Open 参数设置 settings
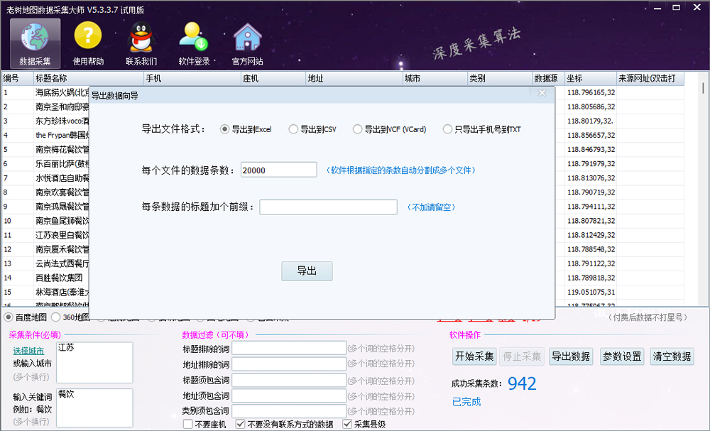 coord(623,356)
